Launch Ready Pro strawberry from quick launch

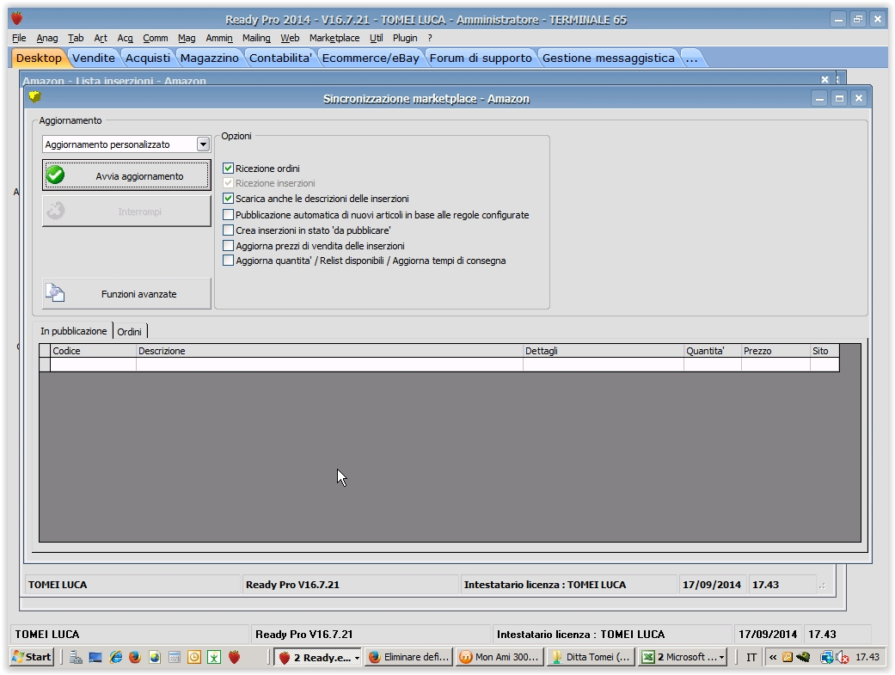234,657
